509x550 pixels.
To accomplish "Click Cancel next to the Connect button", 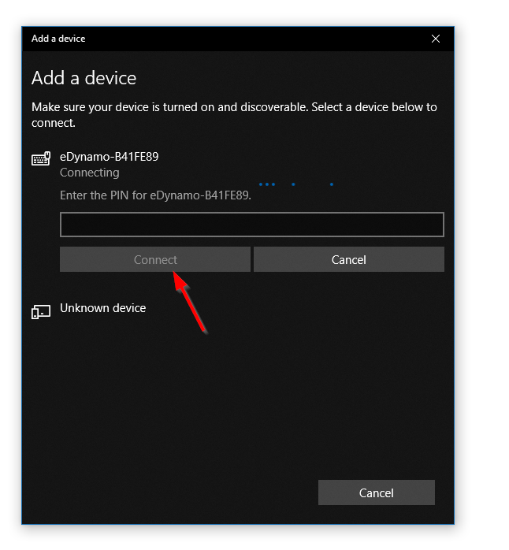I will [348, 259].
